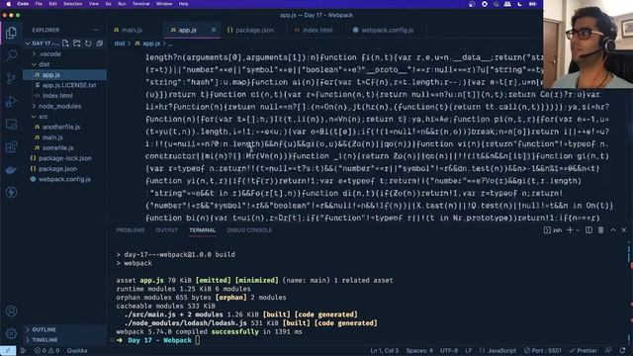Image resolution: width=633 pixels, height=356 pixels.
Task: Click the dist breadcrumb segment
Action: [120, 44]
